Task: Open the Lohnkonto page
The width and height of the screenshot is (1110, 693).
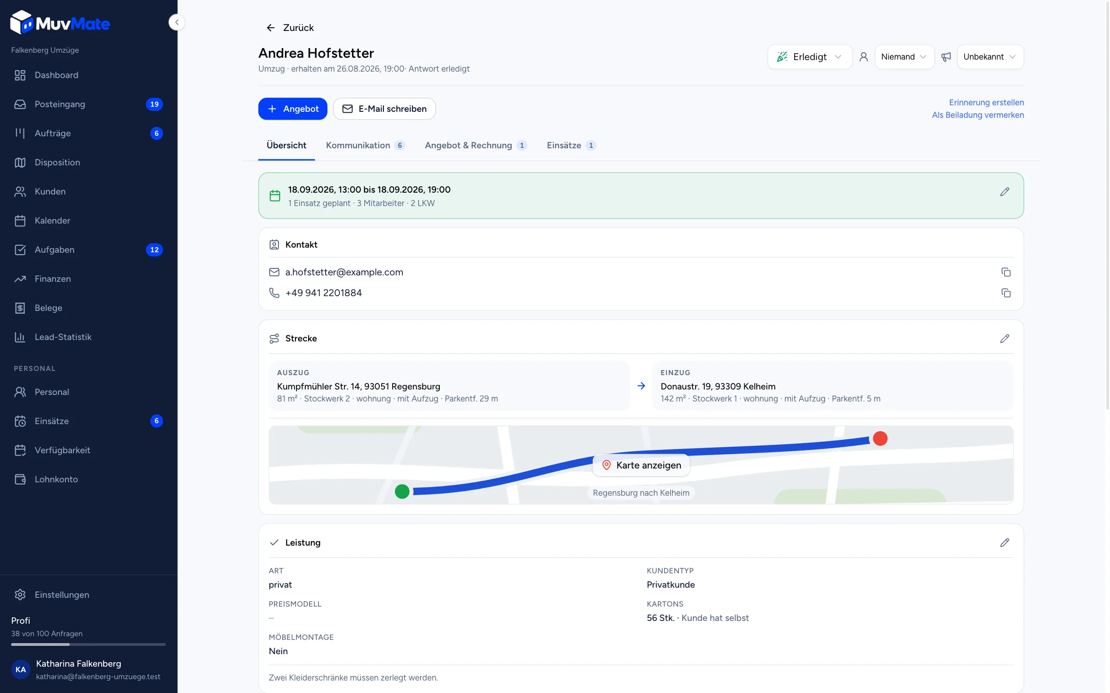Action: tap(89, 479)
